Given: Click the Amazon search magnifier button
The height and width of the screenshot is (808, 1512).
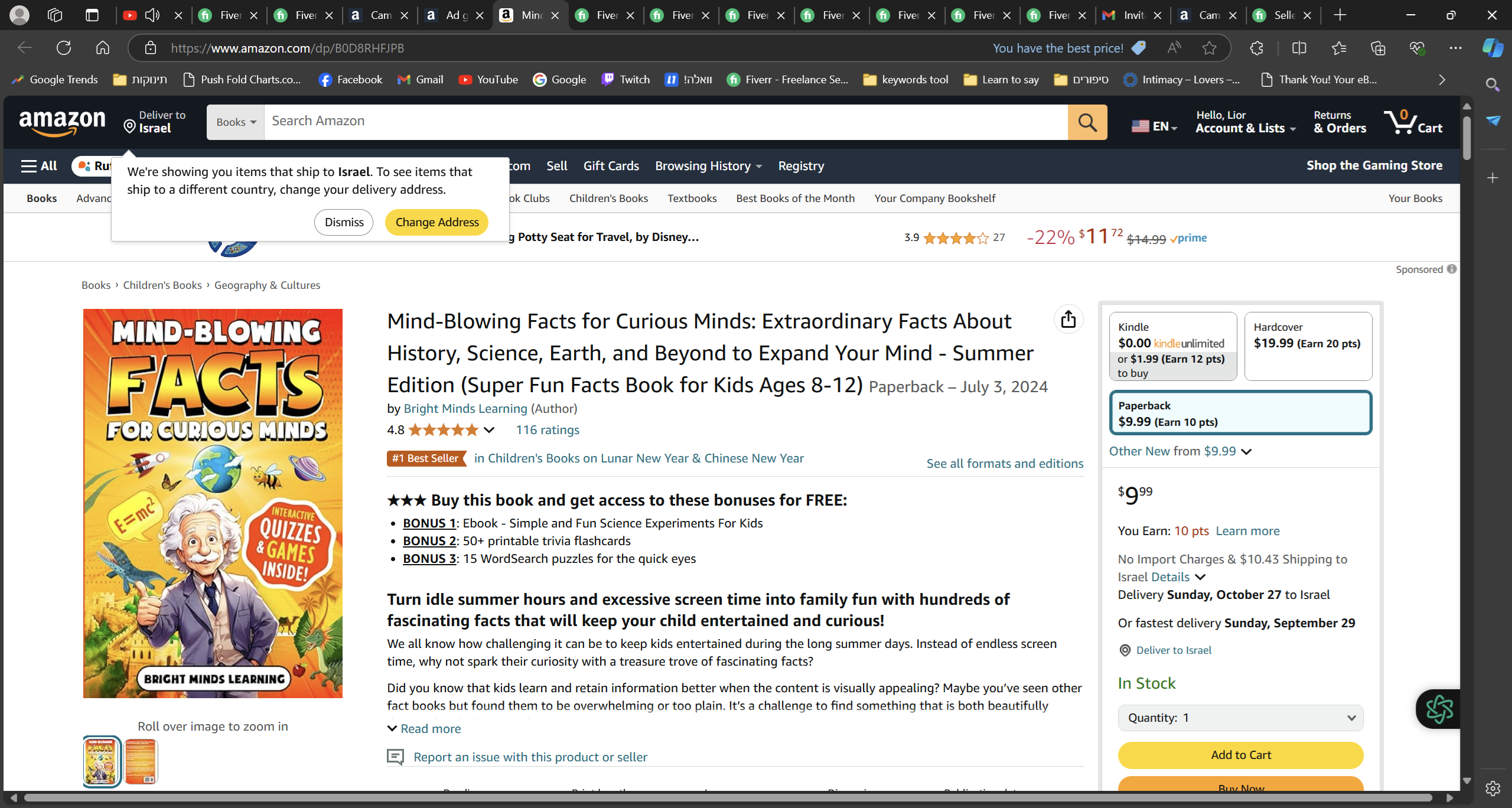Looking at the screenshot, I should pos(1087,122).
